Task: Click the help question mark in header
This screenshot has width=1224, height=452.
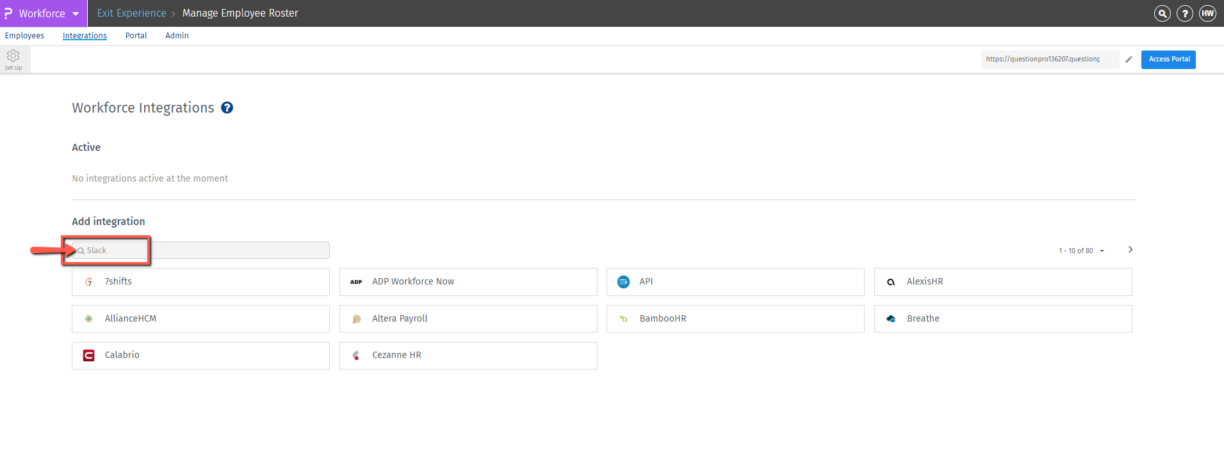Action: pos(1185,13)
